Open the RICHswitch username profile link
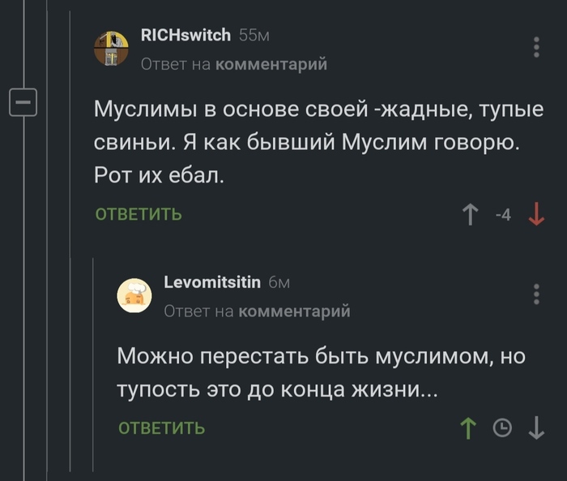The image size is (567, 481). tap(186, 35)
